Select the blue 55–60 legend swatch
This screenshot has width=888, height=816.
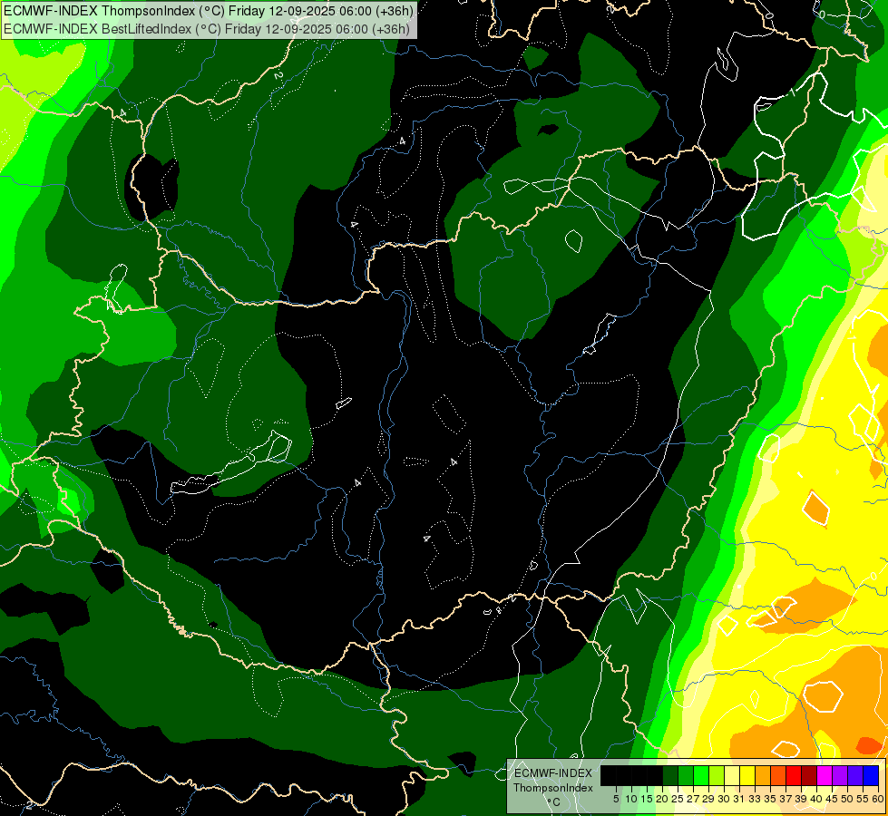[x=871, y=775]
